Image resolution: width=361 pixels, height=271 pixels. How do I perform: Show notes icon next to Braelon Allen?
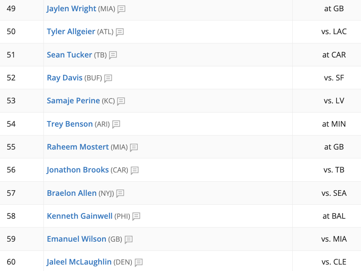[120, 193]
